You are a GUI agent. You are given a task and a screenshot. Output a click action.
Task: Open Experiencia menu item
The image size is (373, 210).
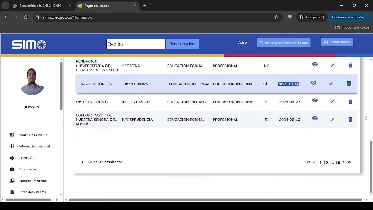(x=27, y=169)
